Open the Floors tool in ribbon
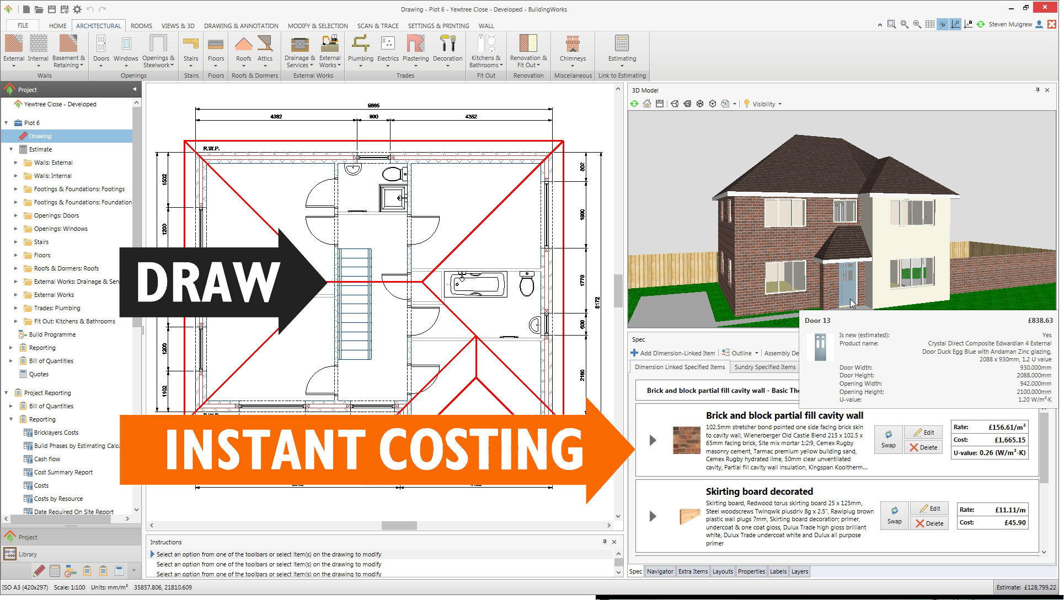Image resolution: width=1064 pixels, height=600 pixels. (x=216, y=51)
